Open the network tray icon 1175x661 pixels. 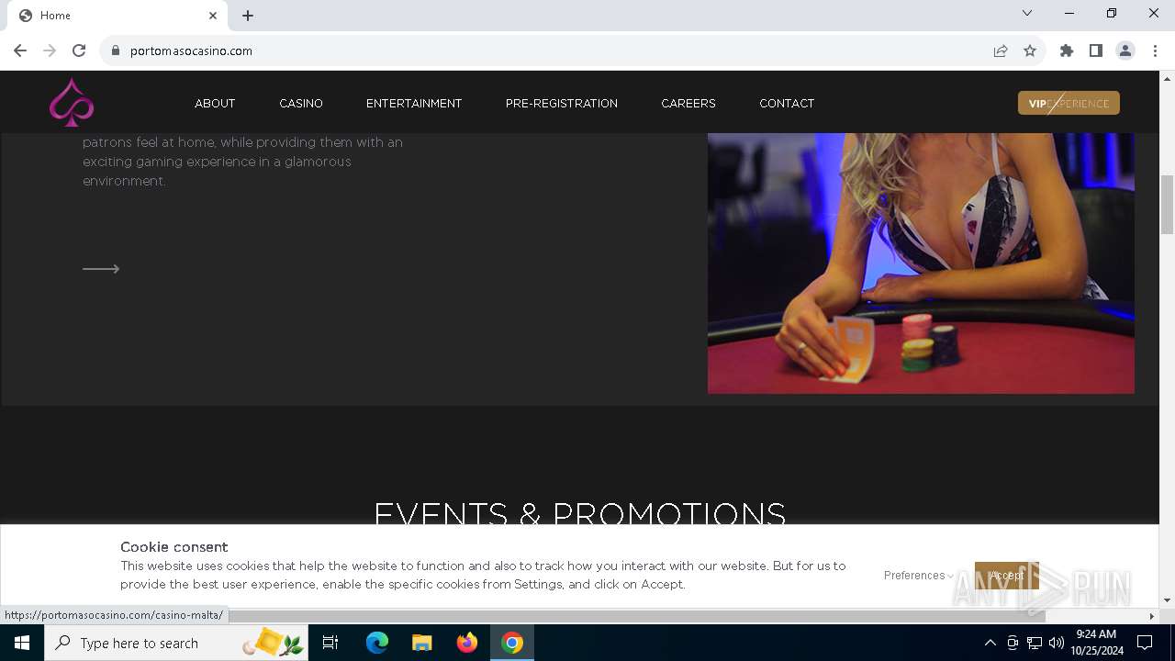[x=1035, y=643]
